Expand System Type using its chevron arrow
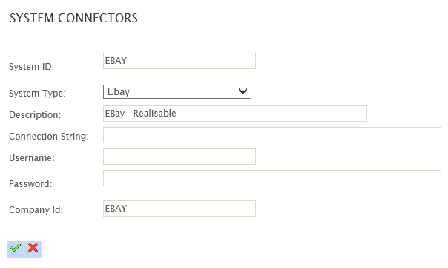Viewport: 448px width, 268px height. click(243, 91)
